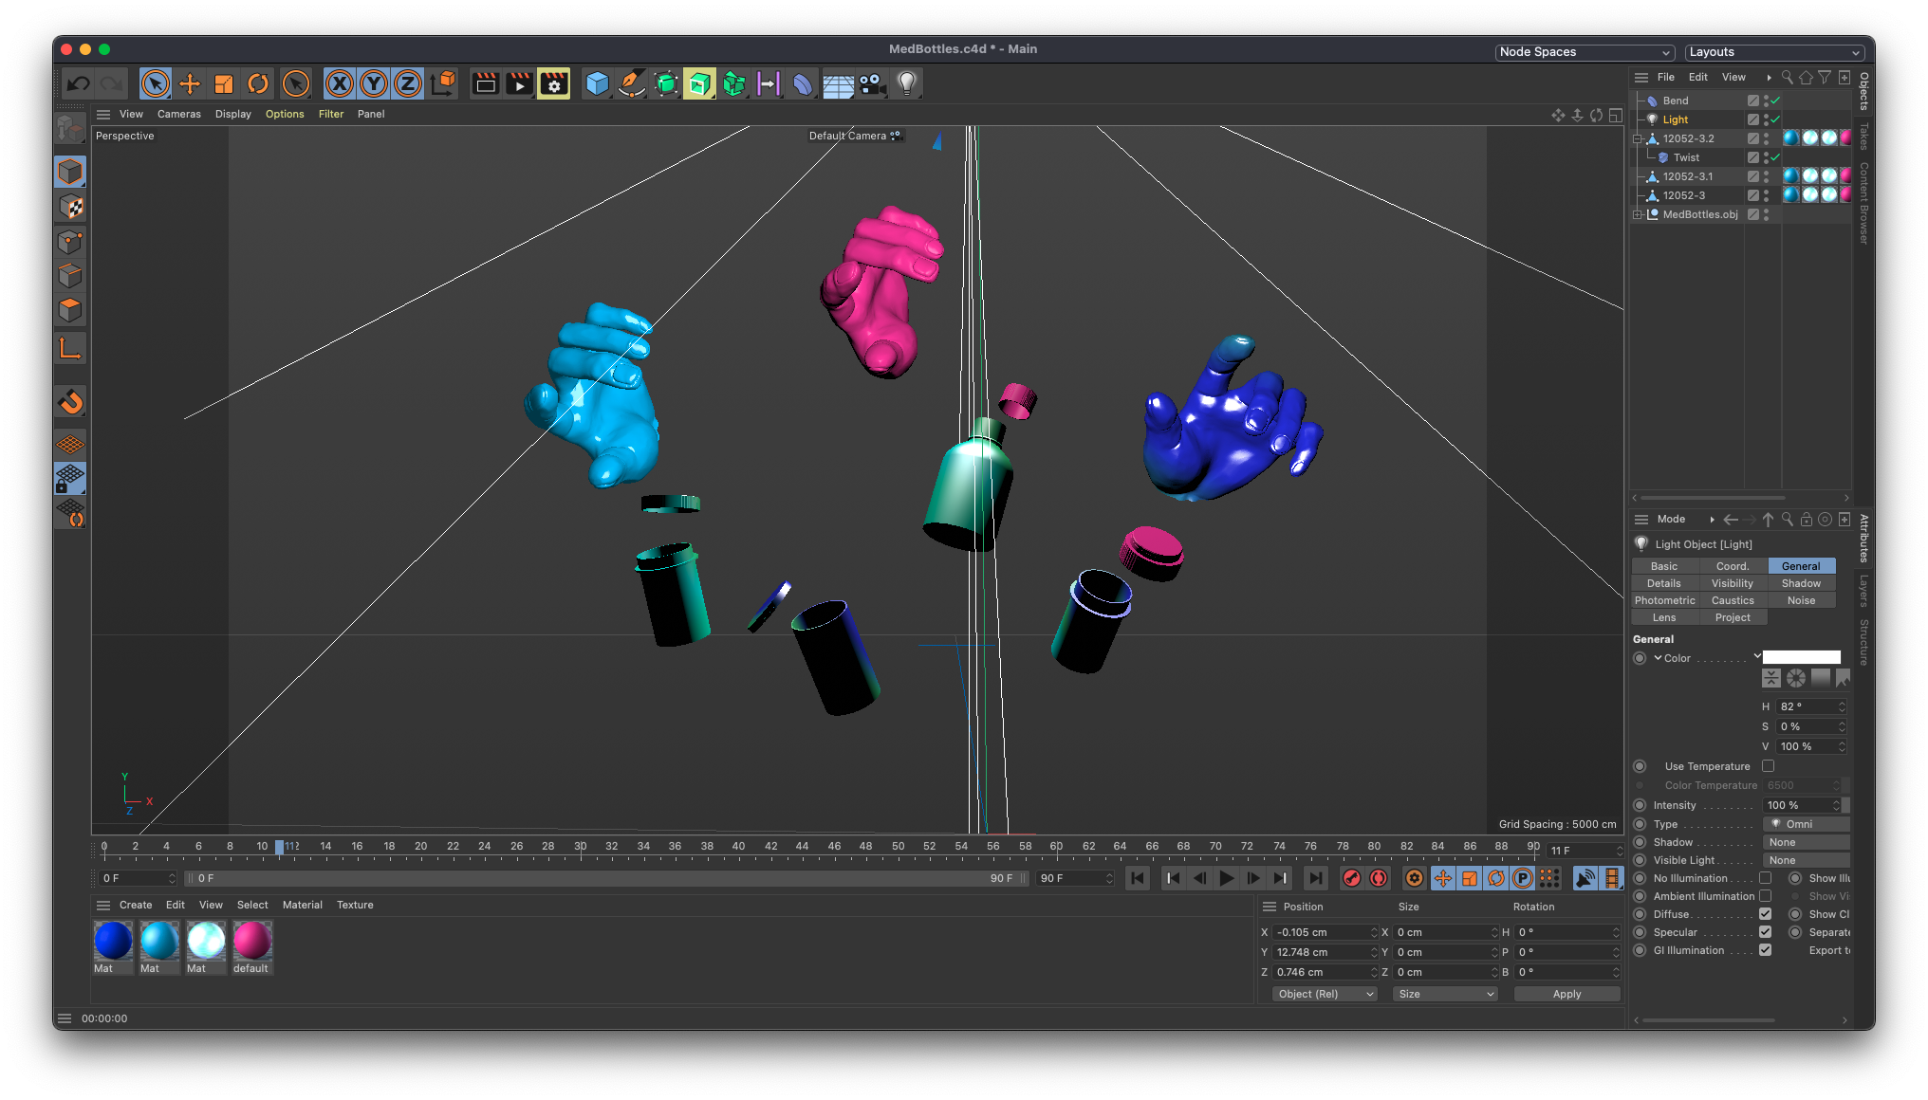
Task: Open Edit Render Settings icon
Action: pyautogui.click(x=554, y=84)
